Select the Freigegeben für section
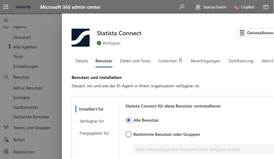 pyautogui.click(x=94, y=133)
